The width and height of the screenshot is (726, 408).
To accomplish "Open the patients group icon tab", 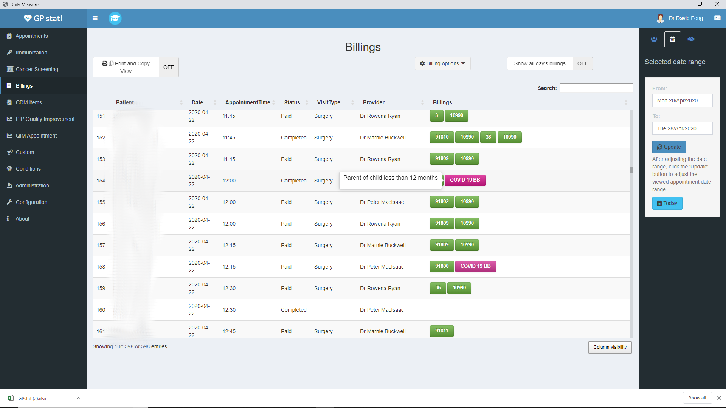I will point(654,39).
